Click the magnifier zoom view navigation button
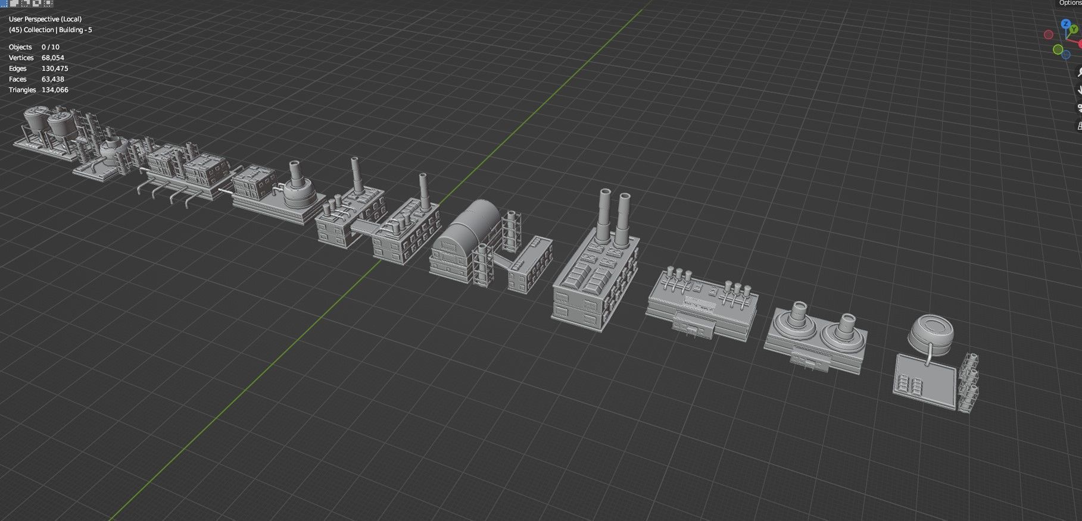Screen dimensions: 1082x521 1078,72
